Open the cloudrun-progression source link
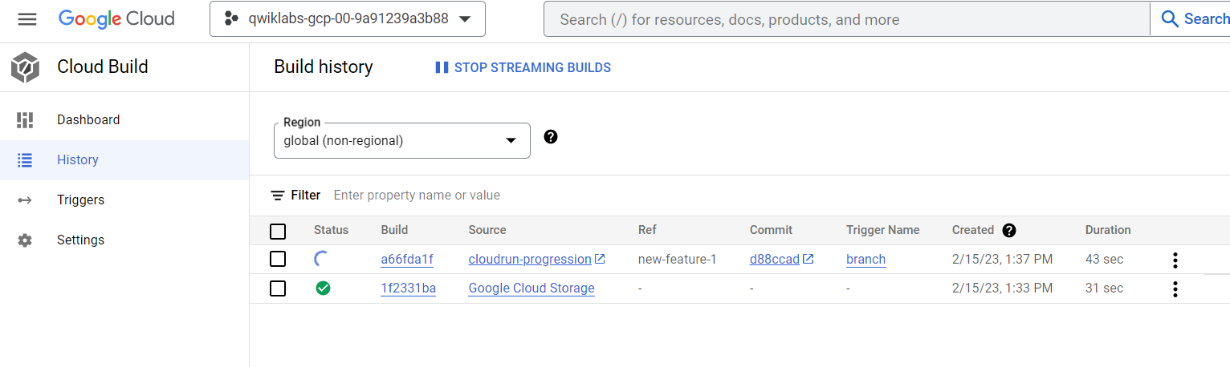Viewport: 1230px width, 367px height. 530,259
